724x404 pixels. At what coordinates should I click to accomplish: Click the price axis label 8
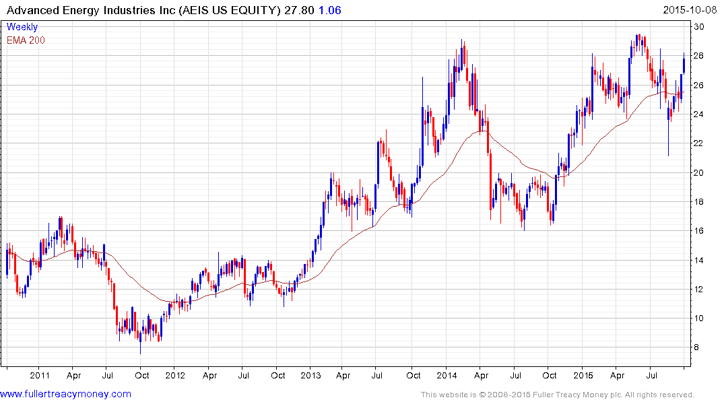pyautogui.click(x=697, y=347)
